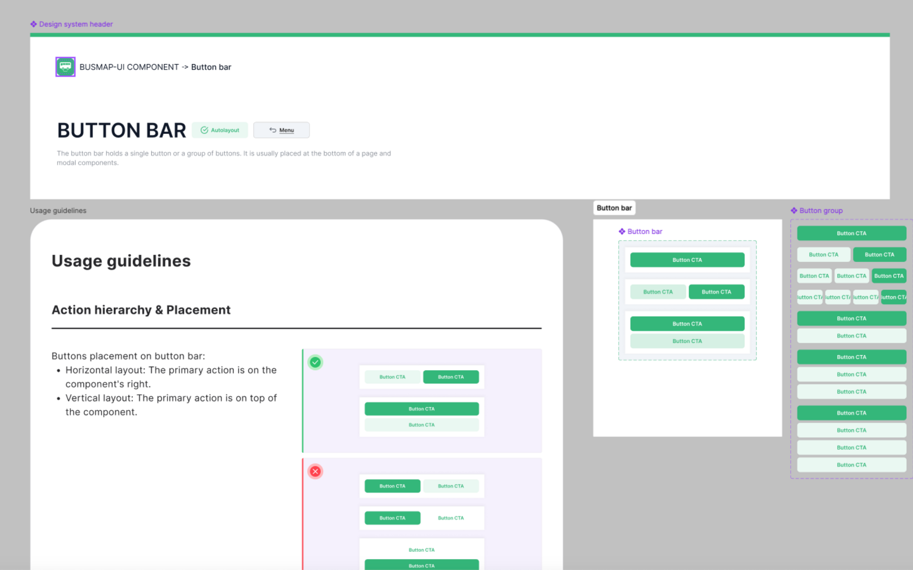The width and height of the screenshot is (913, 570).
Task: Click the first full-width Button CTA in Button group
Action: point(851,233)
